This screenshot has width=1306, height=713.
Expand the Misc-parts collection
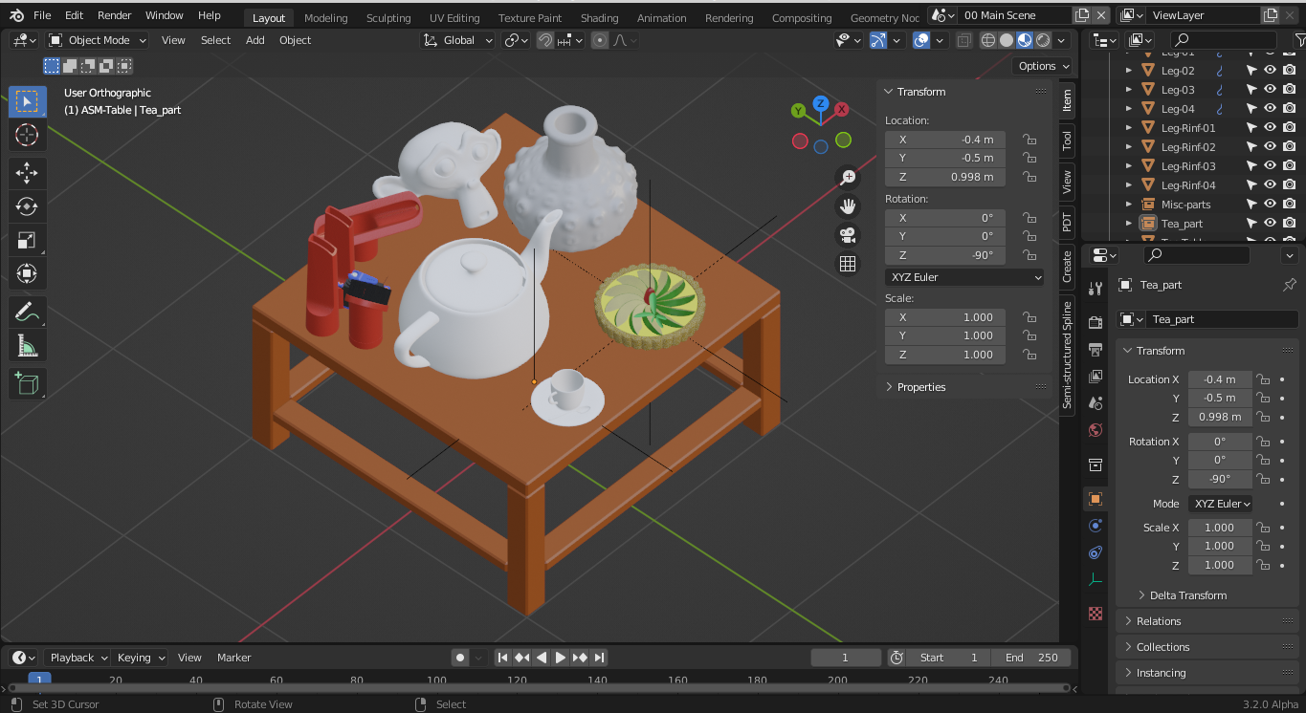click(x=1129, y=204)
